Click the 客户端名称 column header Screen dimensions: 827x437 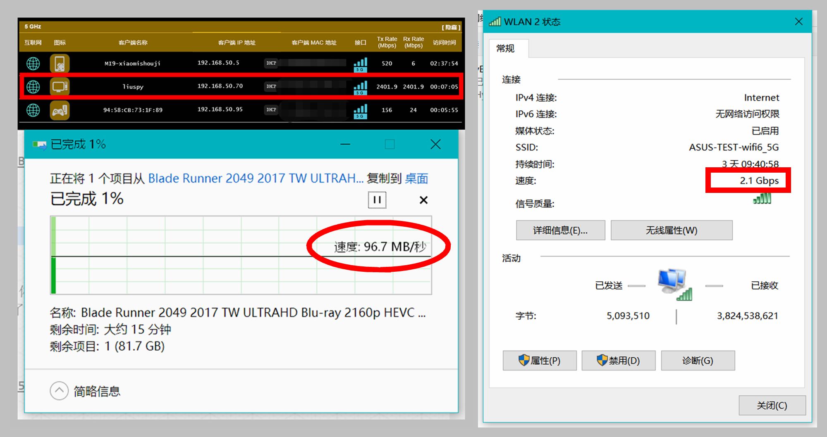pyautogui.click(x=133, y=43)
